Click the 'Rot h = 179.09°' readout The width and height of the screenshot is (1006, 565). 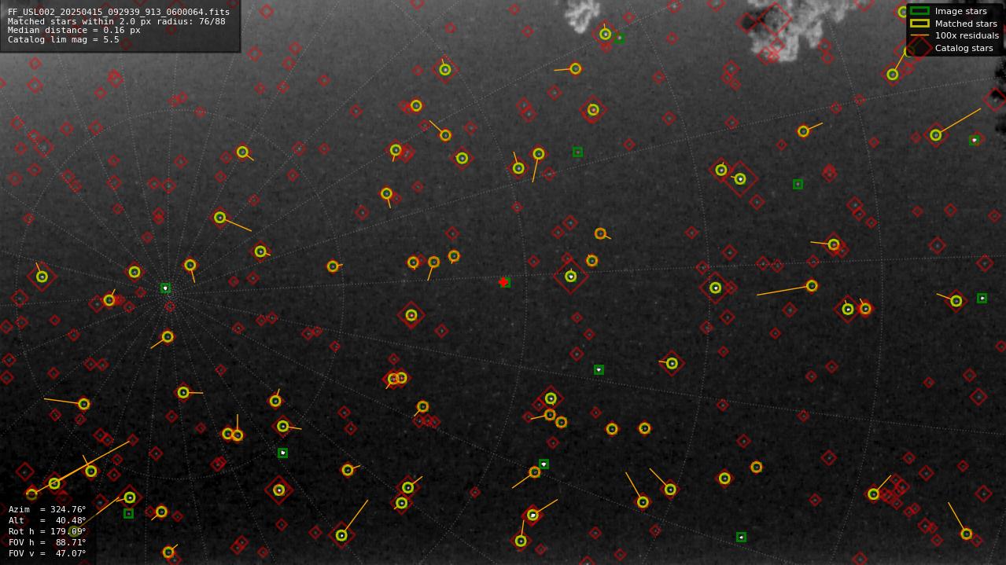click(x=47, y=532)
